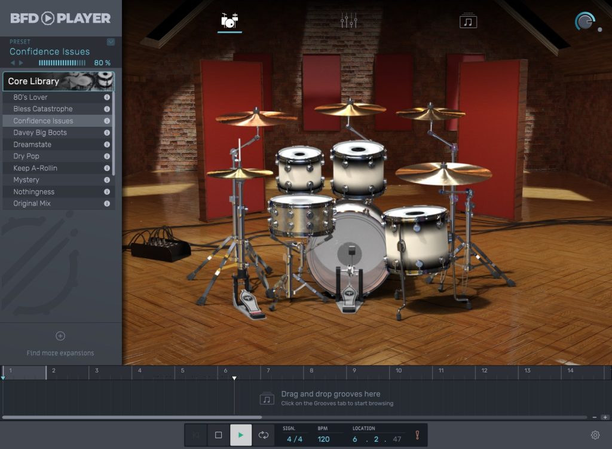The image size is (612, 449).
Task: Open Find more expansions link
Action: [x=60, y=353]
